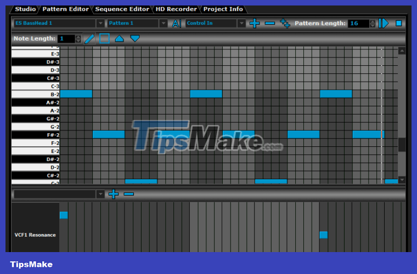Viewport: 417px width, 274px height.
Task: Open the Control In dropdown
Action: [241, 24]
